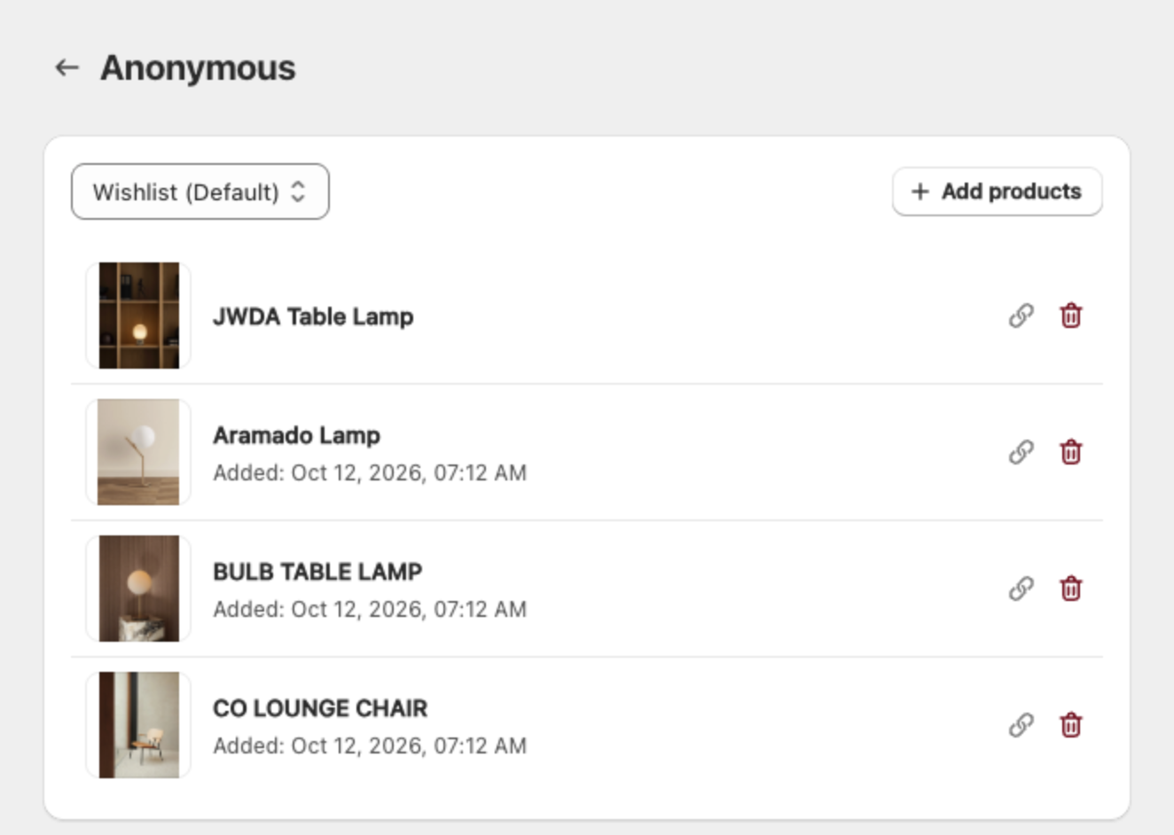Open the Wishlist (Default) dropdown
1174x835 pixels.
[200, 191]
